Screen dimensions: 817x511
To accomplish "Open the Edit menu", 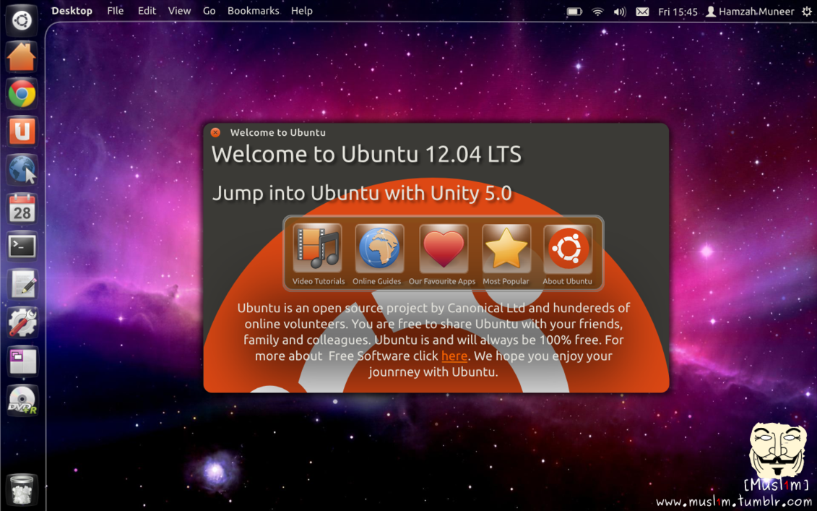I will [147, 11].
